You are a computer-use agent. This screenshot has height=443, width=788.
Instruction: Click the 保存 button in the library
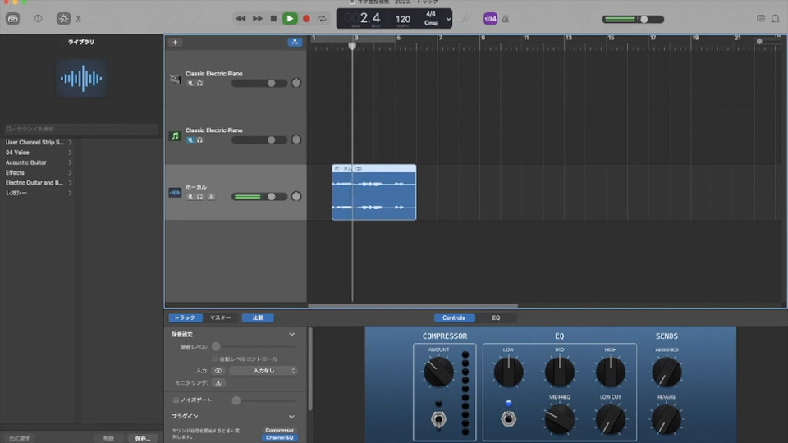(142, 438)
